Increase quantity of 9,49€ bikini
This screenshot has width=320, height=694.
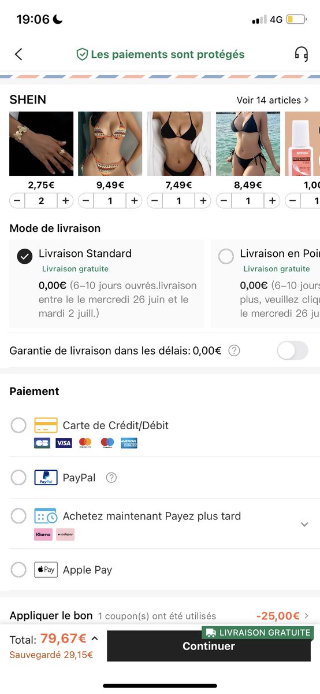click(135, 201)
